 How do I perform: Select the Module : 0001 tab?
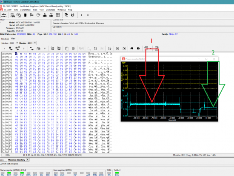[x=8, y=43]
